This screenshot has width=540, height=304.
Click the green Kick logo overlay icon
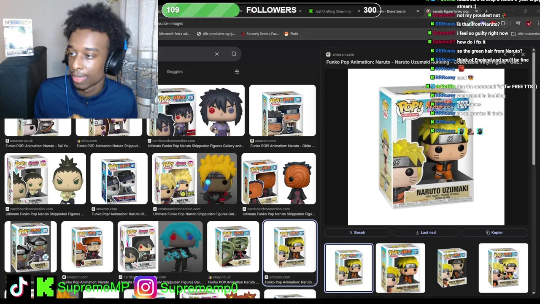point(45,287)
